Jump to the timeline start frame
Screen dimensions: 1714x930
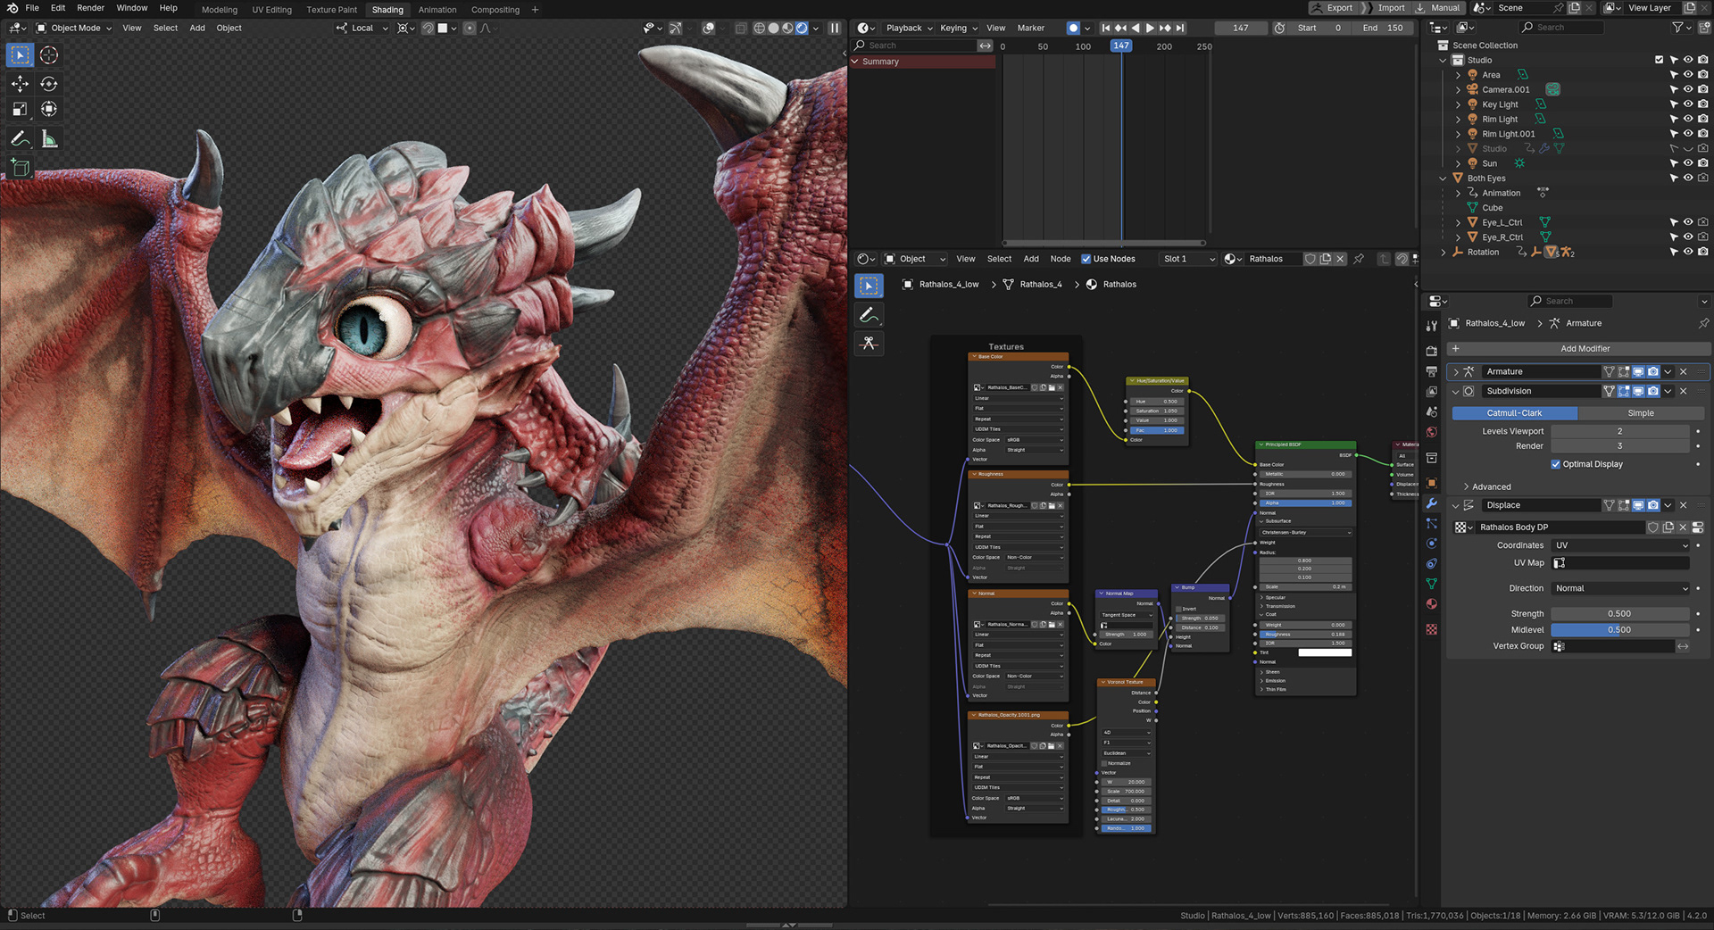point(1106,29)
